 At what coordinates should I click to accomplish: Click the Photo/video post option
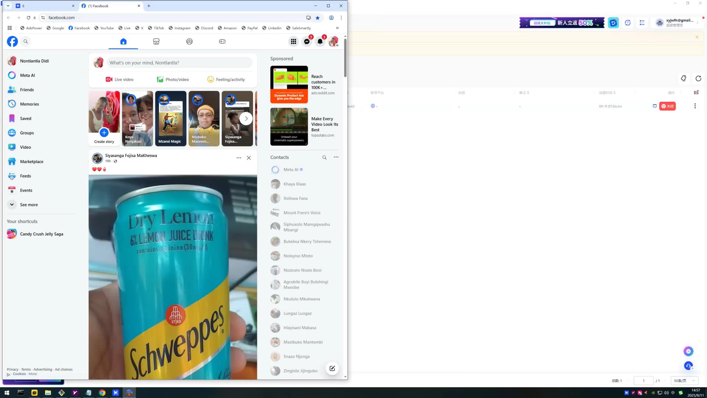173,79
